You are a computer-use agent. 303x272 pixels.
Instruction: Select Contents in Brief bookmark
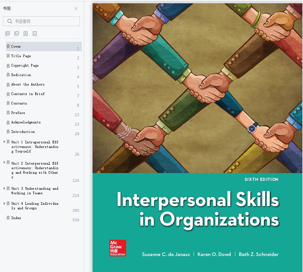[x=28, y=94]
